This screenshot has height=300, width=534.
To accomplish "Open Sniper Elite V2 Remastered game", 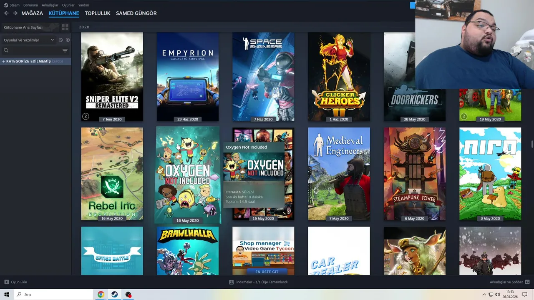I will (112, 77).
